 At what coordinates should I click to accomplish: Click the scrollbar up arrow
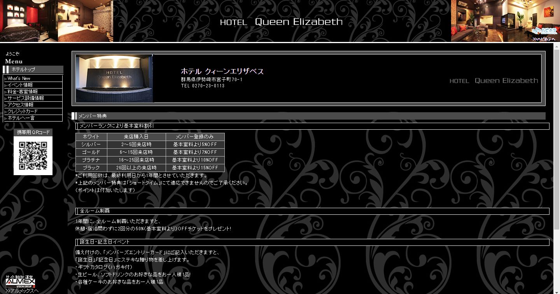(x=556, y=47)
